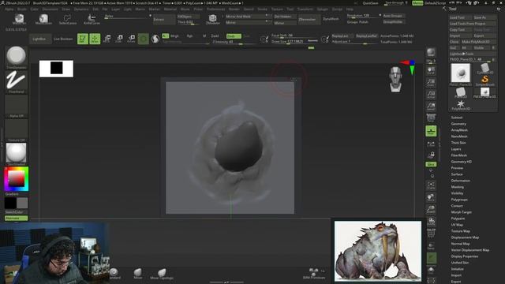Click the Scroll canvas icon

click(x=431, y=70)
